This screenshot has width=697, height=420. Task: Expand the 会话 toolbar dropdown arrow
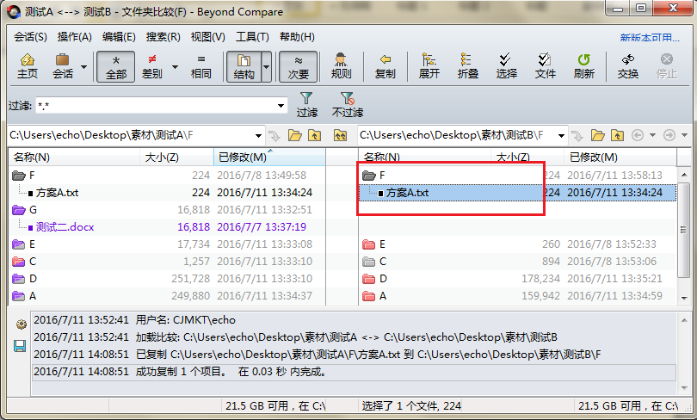coord(83,67)
